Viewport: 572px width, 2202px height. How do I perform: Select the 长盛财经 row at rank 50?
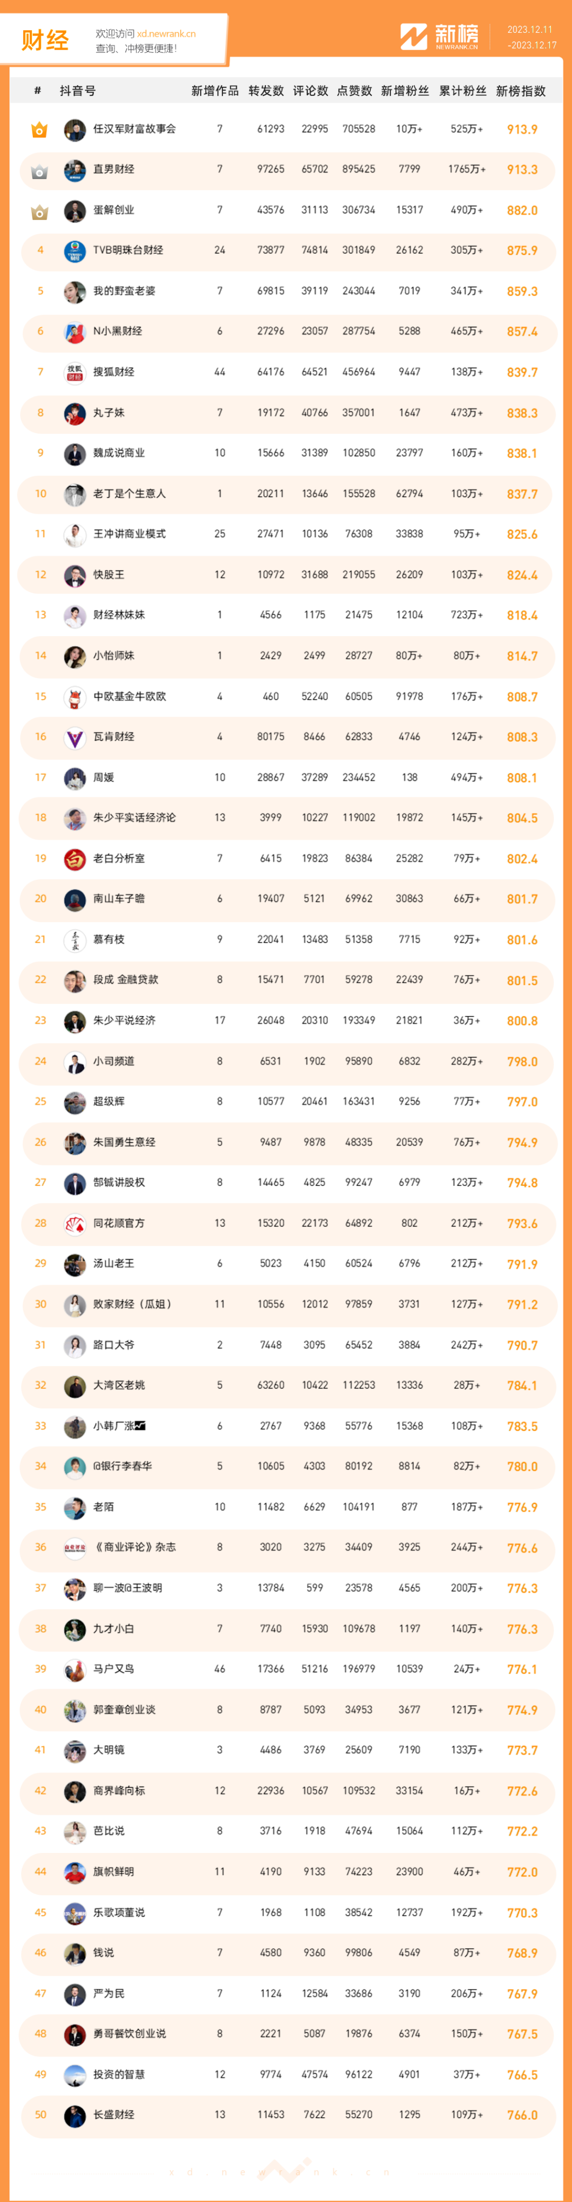pos(287,2116)
